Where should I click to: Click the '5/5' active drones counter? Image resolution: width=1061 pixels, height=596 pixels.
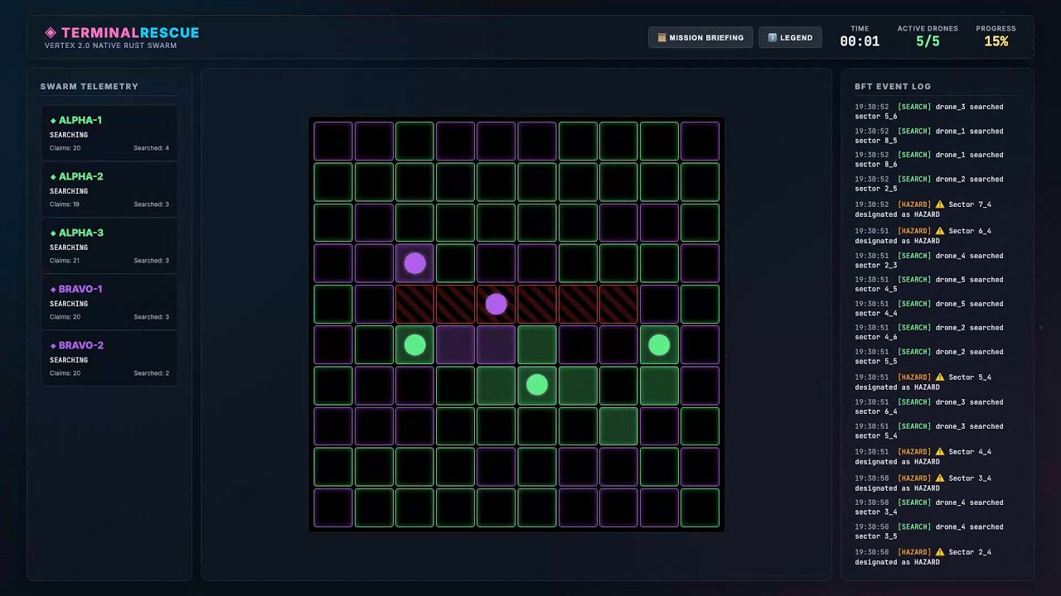pyautogui.click(x=928, y=41)
